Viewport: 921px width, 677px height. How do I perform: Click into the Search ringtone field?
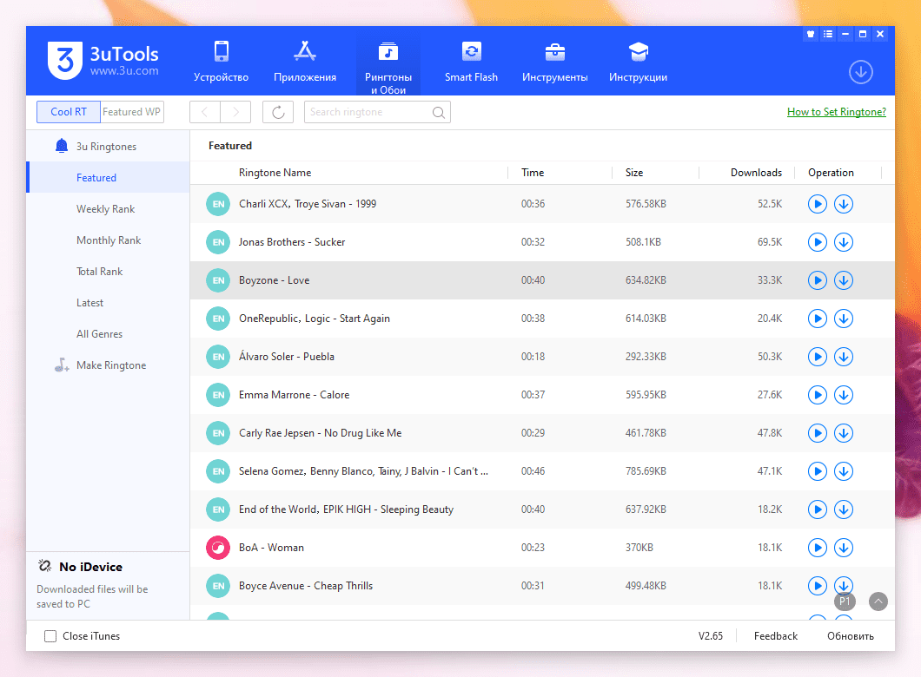point(369,112)
